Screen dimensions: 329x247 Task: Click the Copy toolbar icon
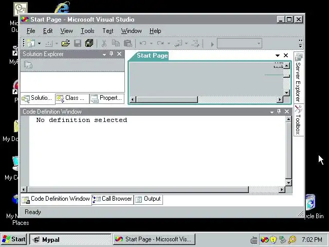(x=116, y=43)
